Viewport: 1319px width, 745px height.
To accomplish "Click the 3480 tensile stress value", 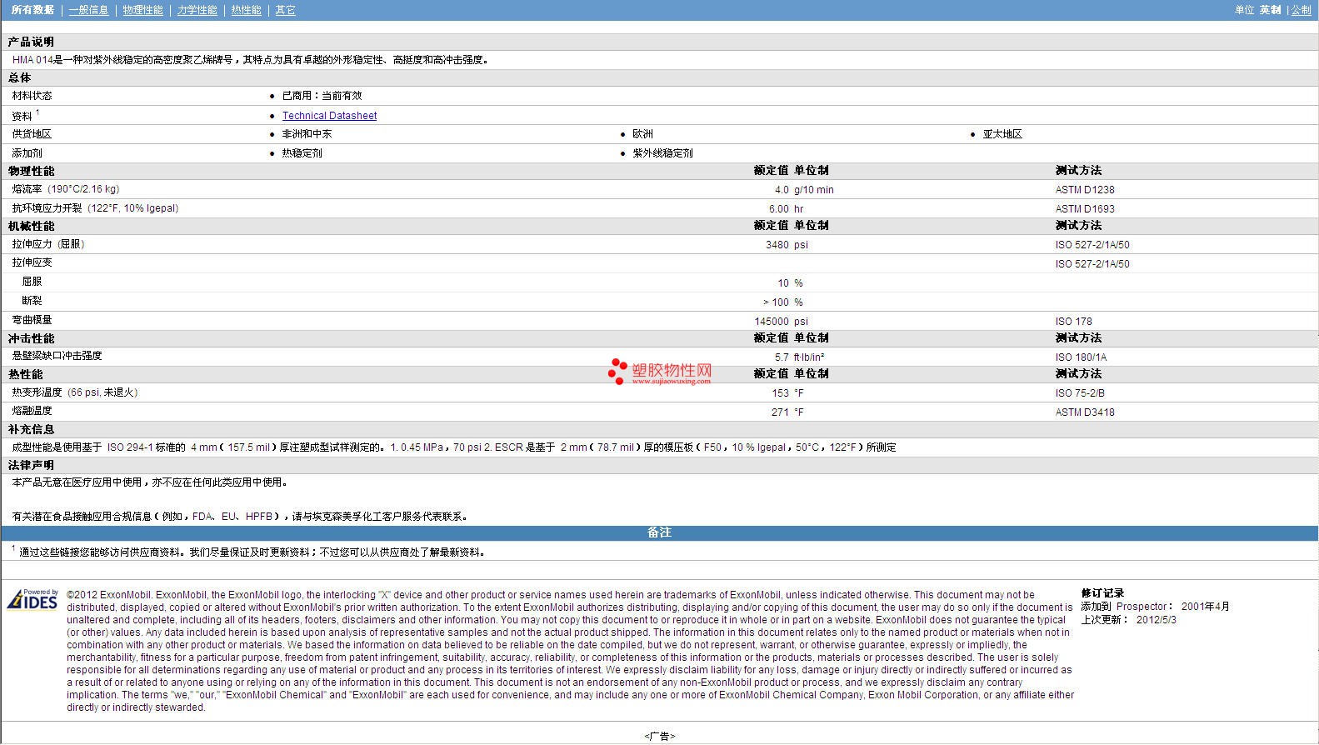I will pos(777,245).
